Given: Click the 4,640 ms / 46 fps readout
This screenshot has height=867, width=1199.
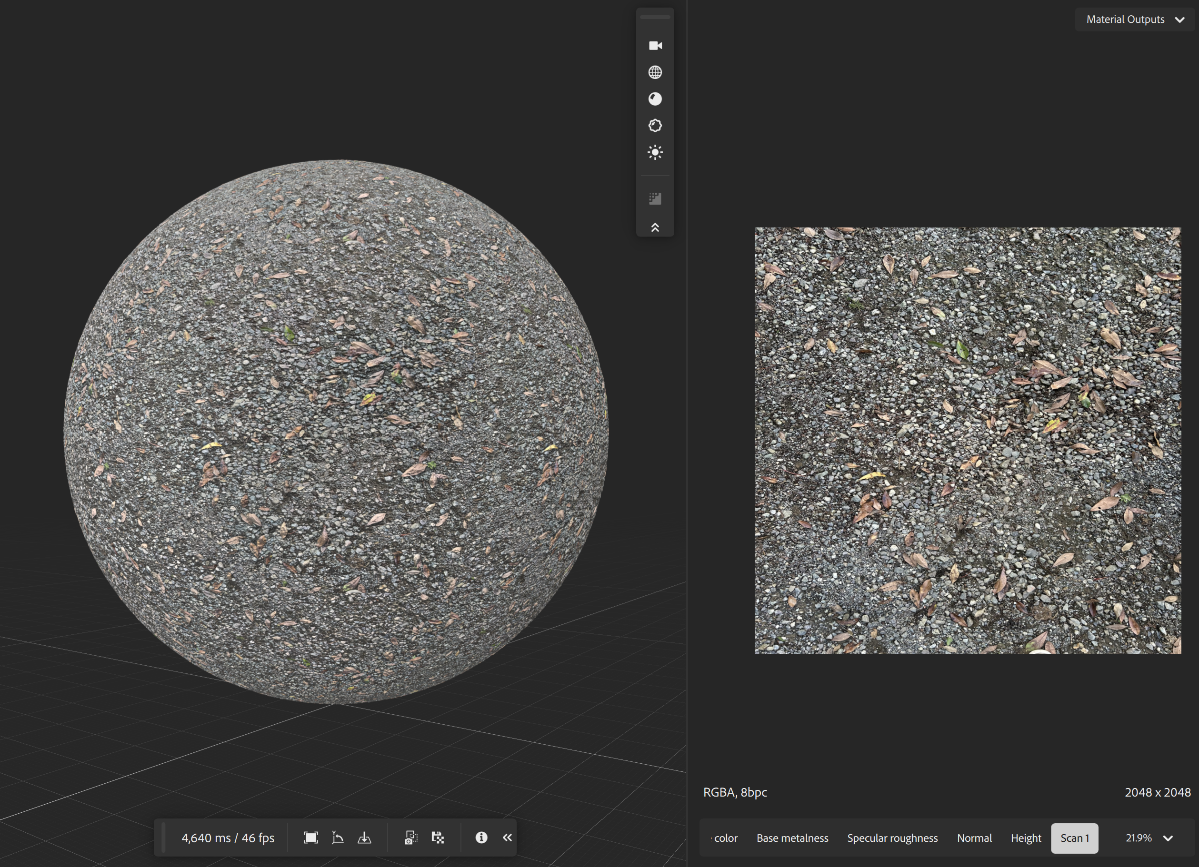Looking at the screenshot, I should 228,838.
